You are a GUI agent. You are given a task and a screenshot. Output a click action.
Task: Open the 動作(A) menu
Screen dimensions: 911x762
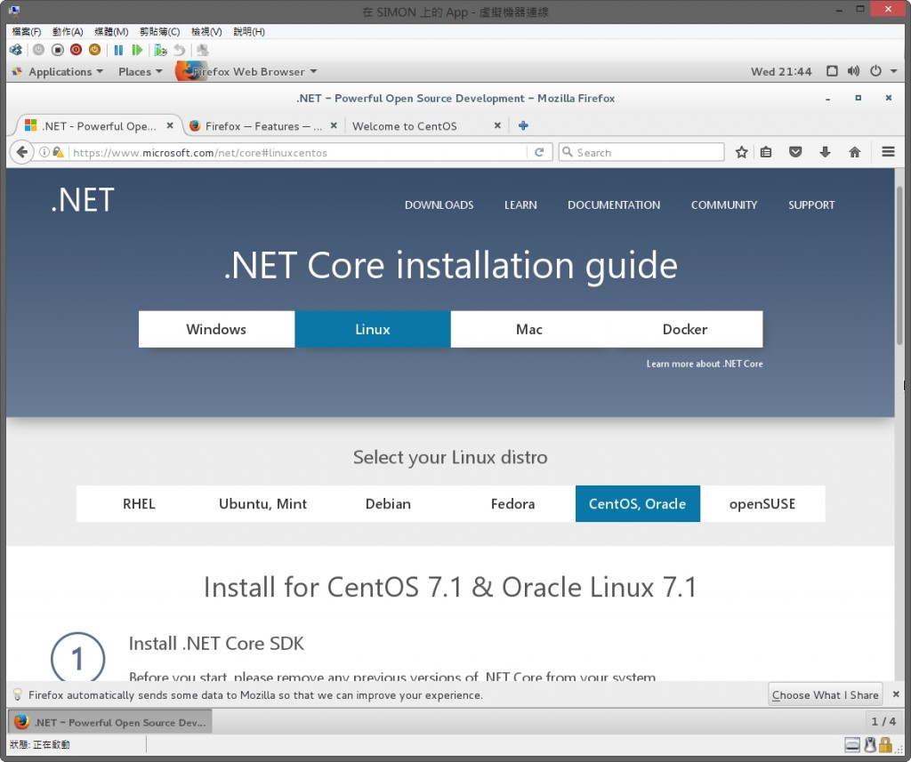(68, 31)
